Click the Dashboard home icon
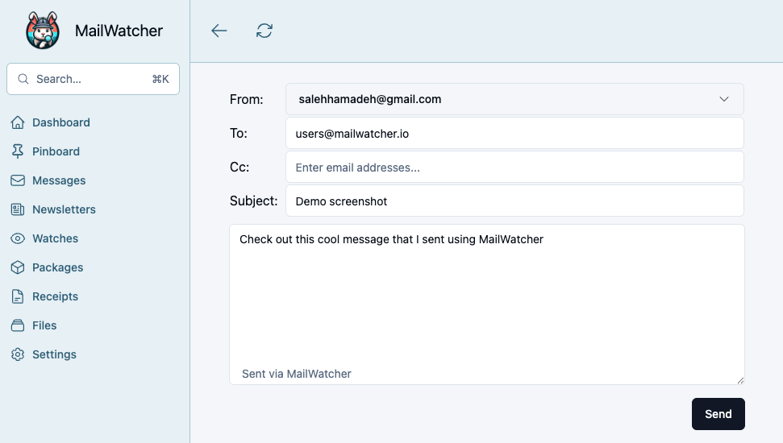Screen dimensions: 783x443 coord(18,122)
